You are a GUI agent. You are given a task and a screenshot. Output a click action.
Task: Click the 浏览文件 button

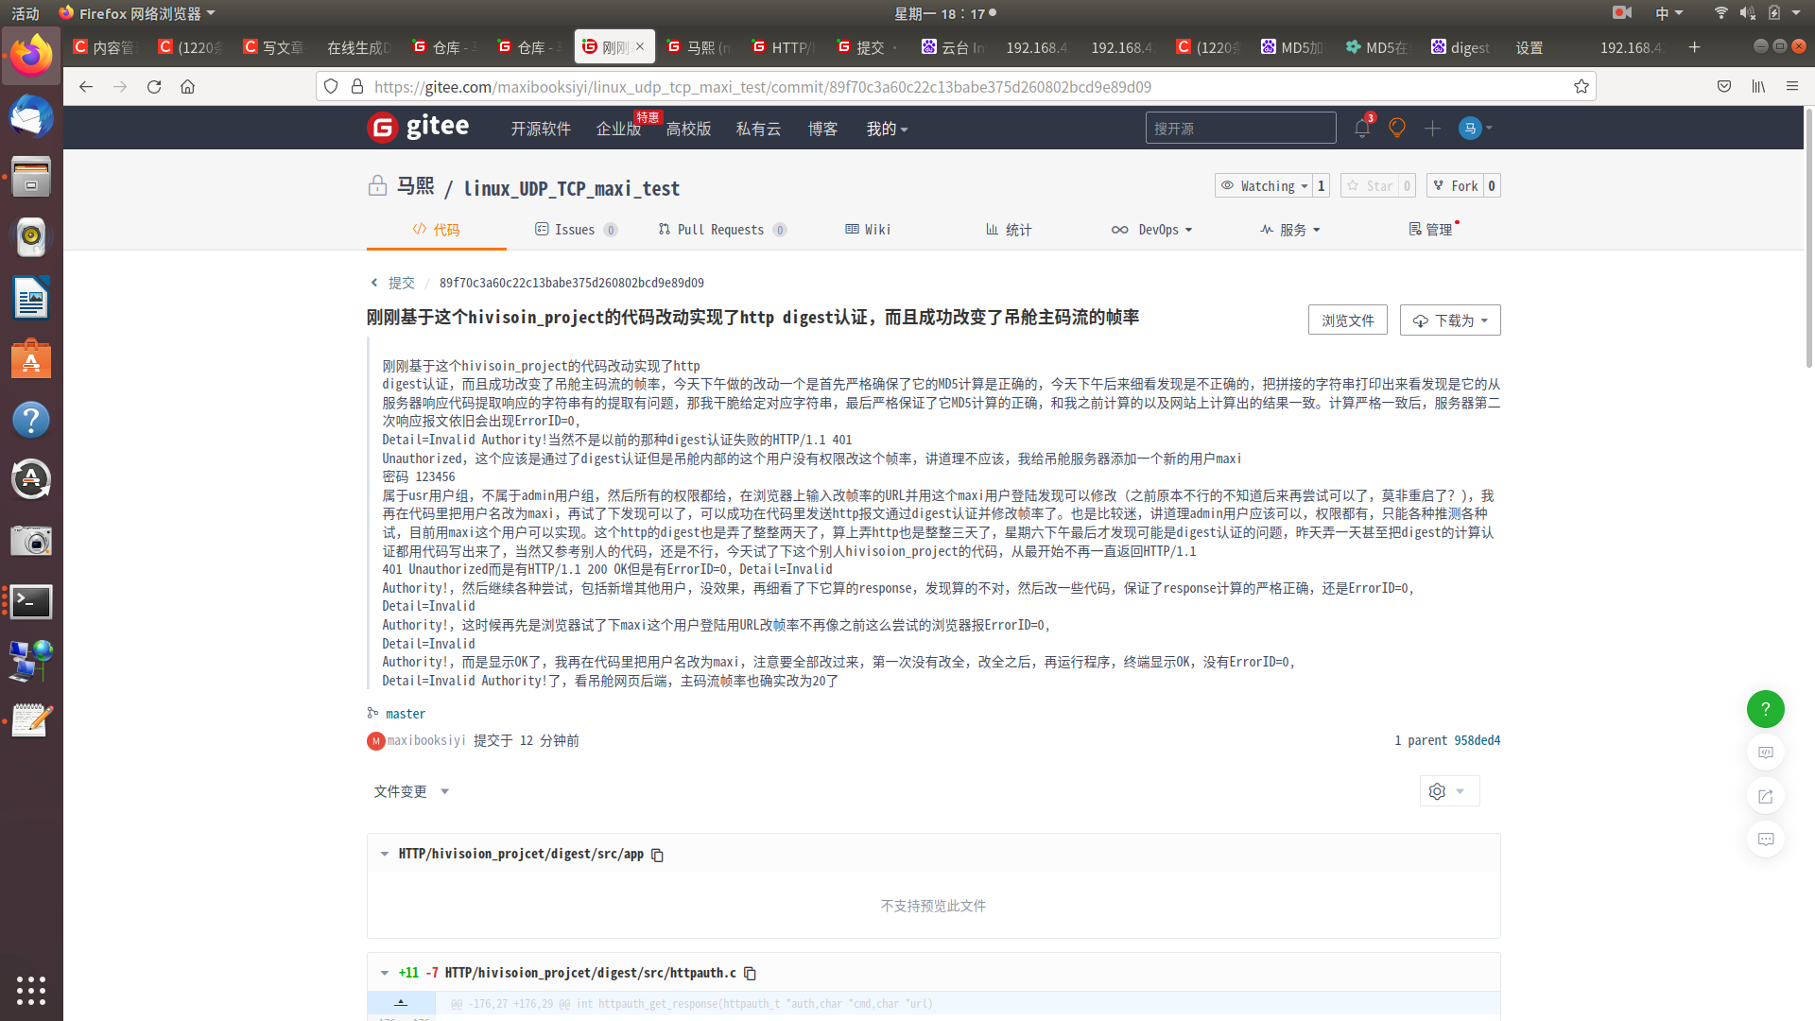coord(1347,320)
